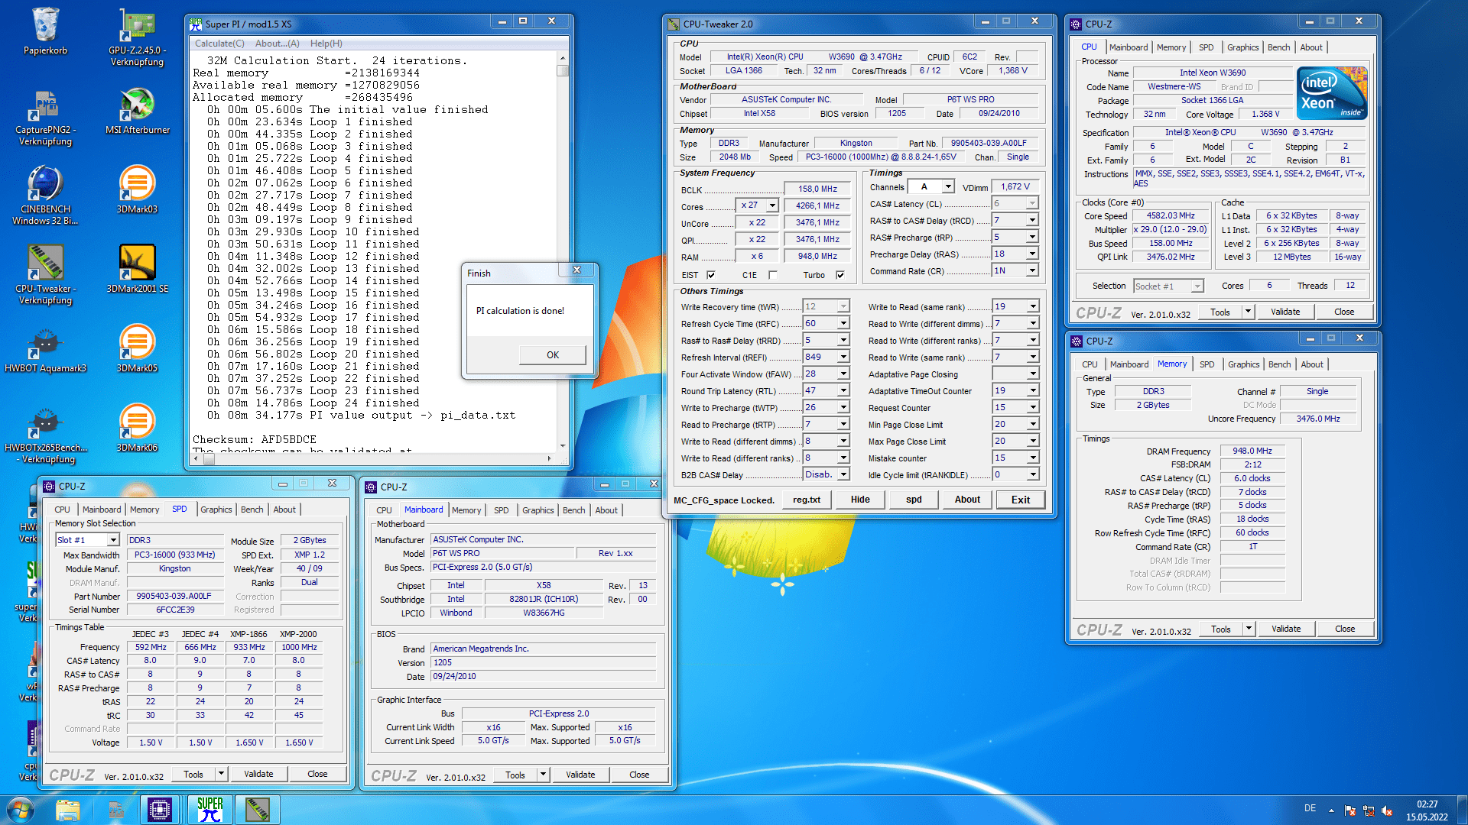Click the muted speaker tray icon
The width and height of the screenshot is (1468, 825).
coord(1387,810)
